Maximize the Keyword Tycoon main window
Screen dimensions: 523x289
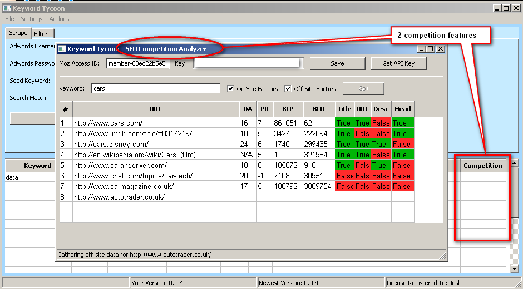coord(506,8)
